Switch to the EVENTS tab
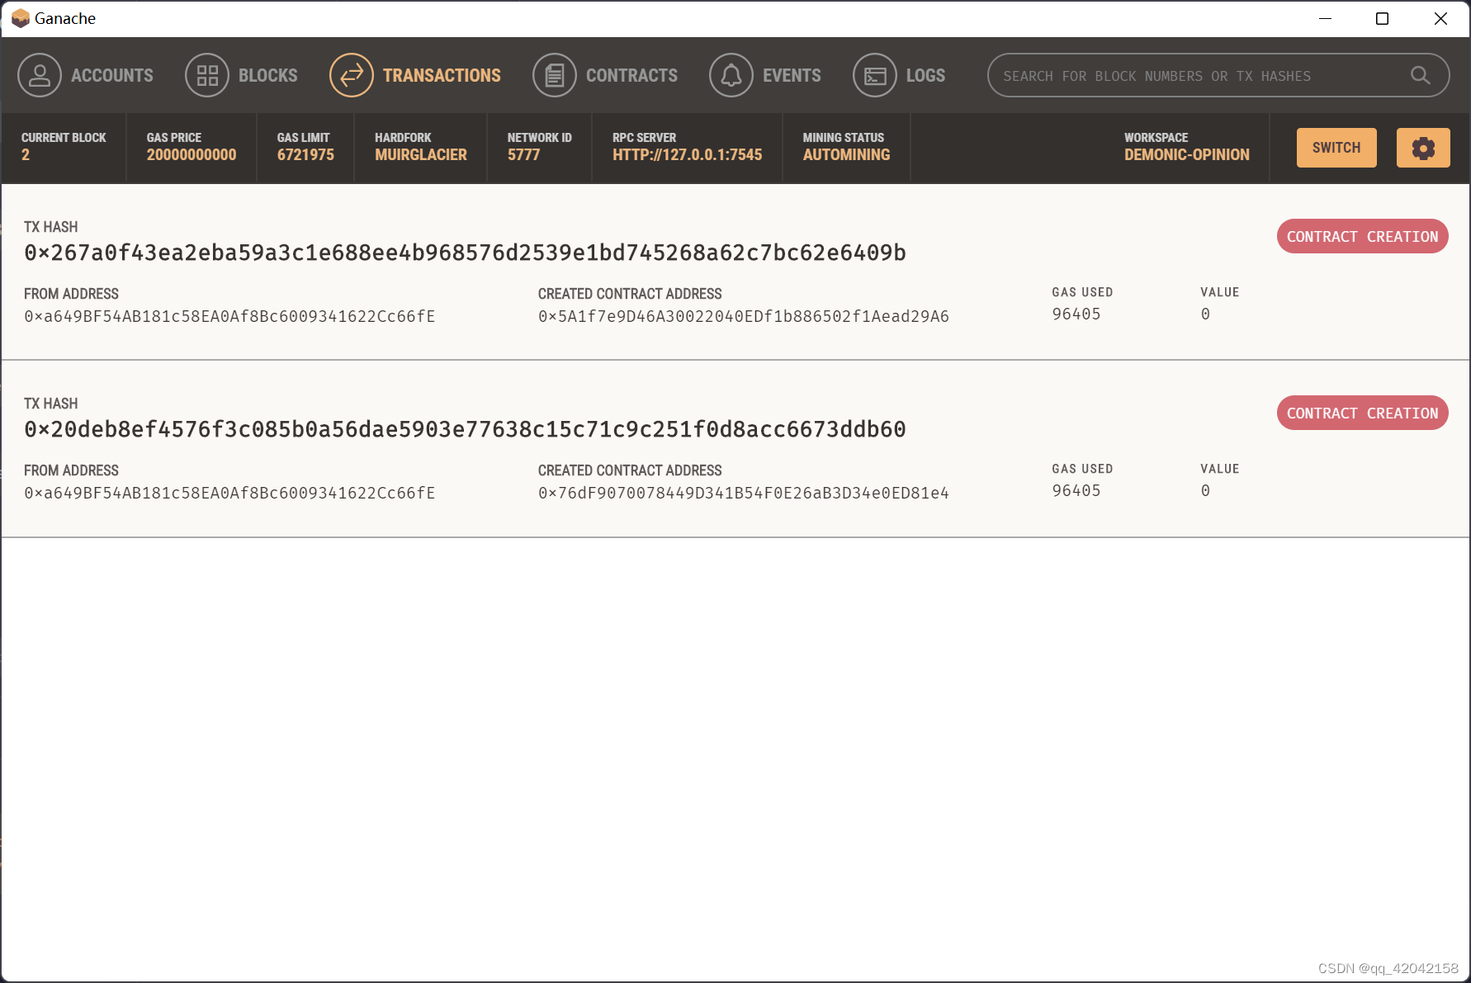This screenshot has width=1471, height=983. [792, 75]
